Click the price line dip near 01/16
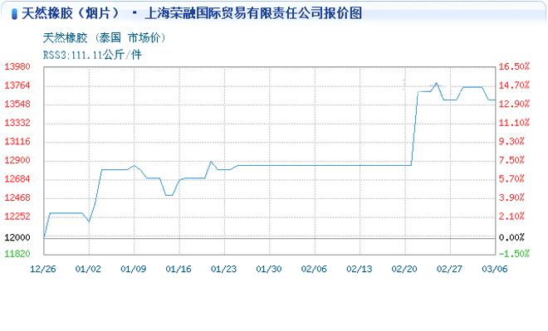The image size is (548, 331). pos(169,195)
